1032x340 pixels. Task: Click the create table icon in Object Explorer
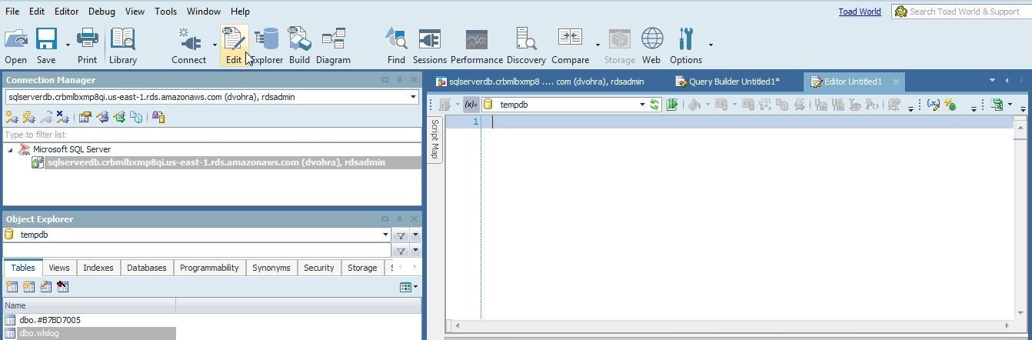12,286
